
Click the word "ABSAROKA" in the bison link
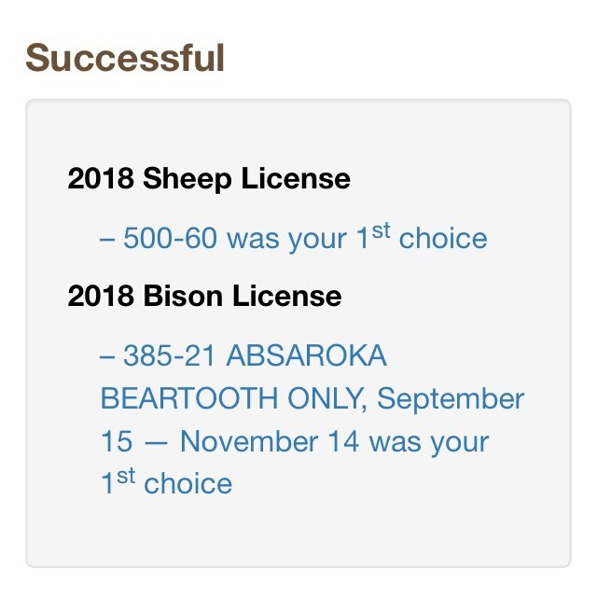coord(307,356)
